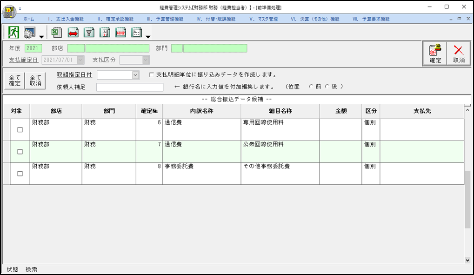The image size is (474, 275).
Task: Click the quick access dropdown in title bar
Action: (x=20, y=9)
